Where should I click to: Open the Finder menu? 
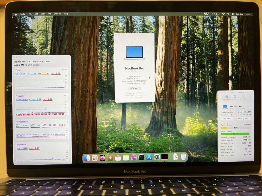pyautogui.click(x=23, y=14)
